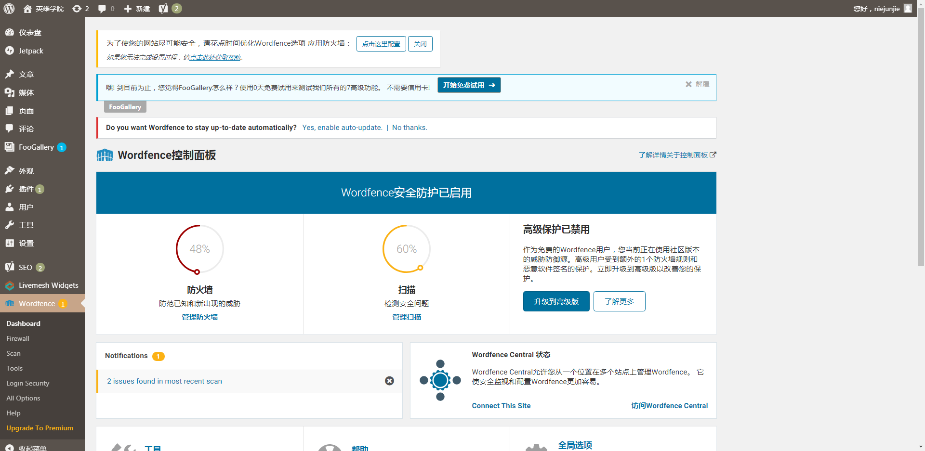Viewport: 925px width, 451px height.
Task: Open 全局选项 global options link
Action: [x=575, y=445]
